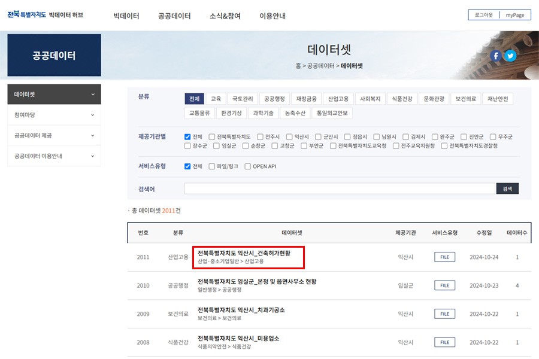
Task: Check the 완주군 provider checkbox
Action: point(435,137)
